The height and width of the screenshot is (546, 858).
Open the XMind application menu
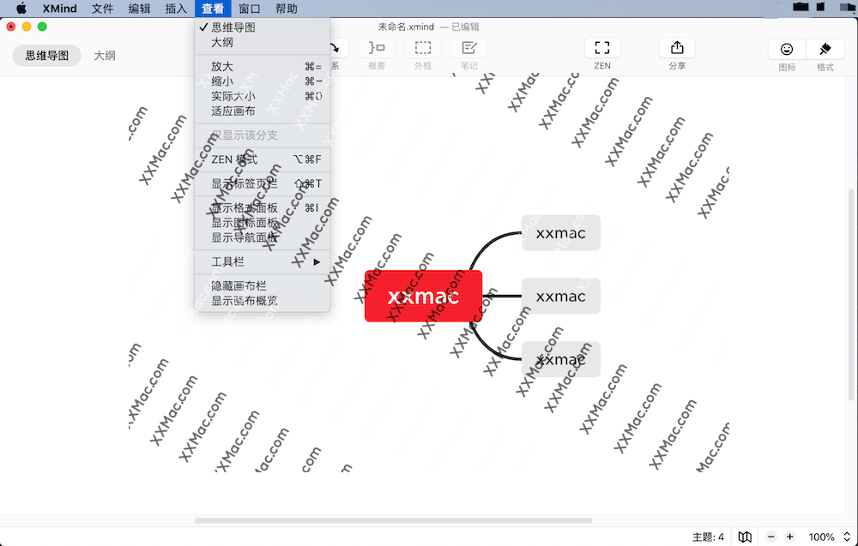[60, 9]
